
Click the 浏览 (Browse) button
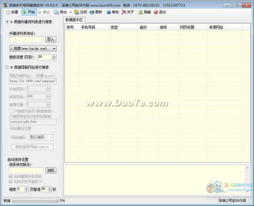(51, 170)
